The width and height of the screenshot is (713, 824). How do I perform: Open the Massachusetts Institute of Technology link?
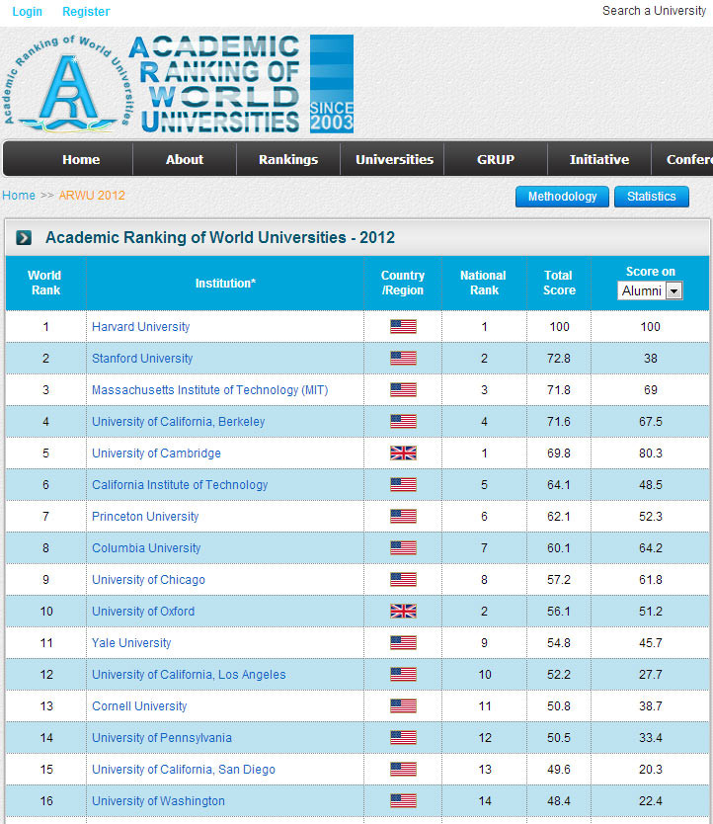(x=209, y=390)
